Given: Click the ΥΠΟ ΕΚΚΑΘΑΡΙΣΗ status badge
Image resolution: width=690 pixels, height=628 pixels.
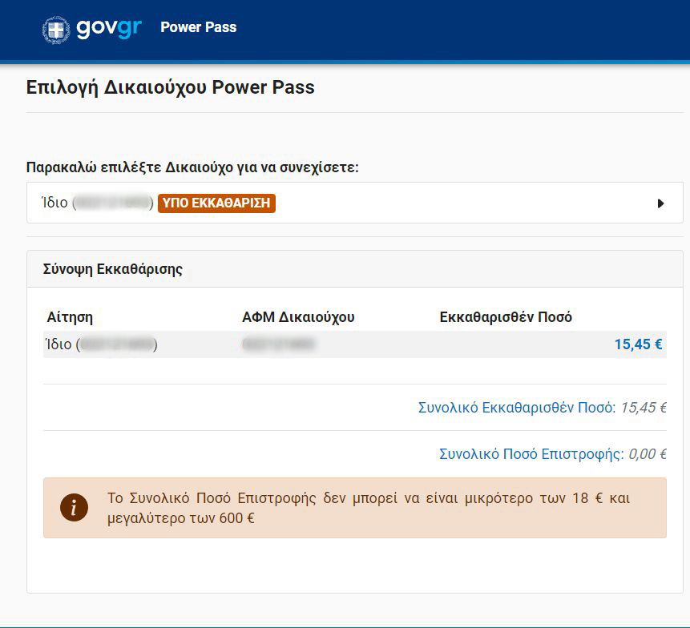Looking at the screenshot, I should click(216, 203).
